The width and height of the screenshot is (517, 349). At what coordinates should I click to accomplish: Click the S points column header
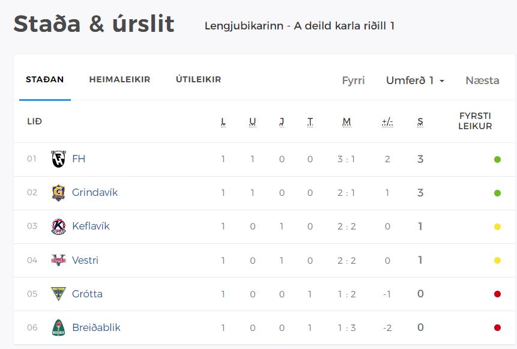[x=420, y=122]
